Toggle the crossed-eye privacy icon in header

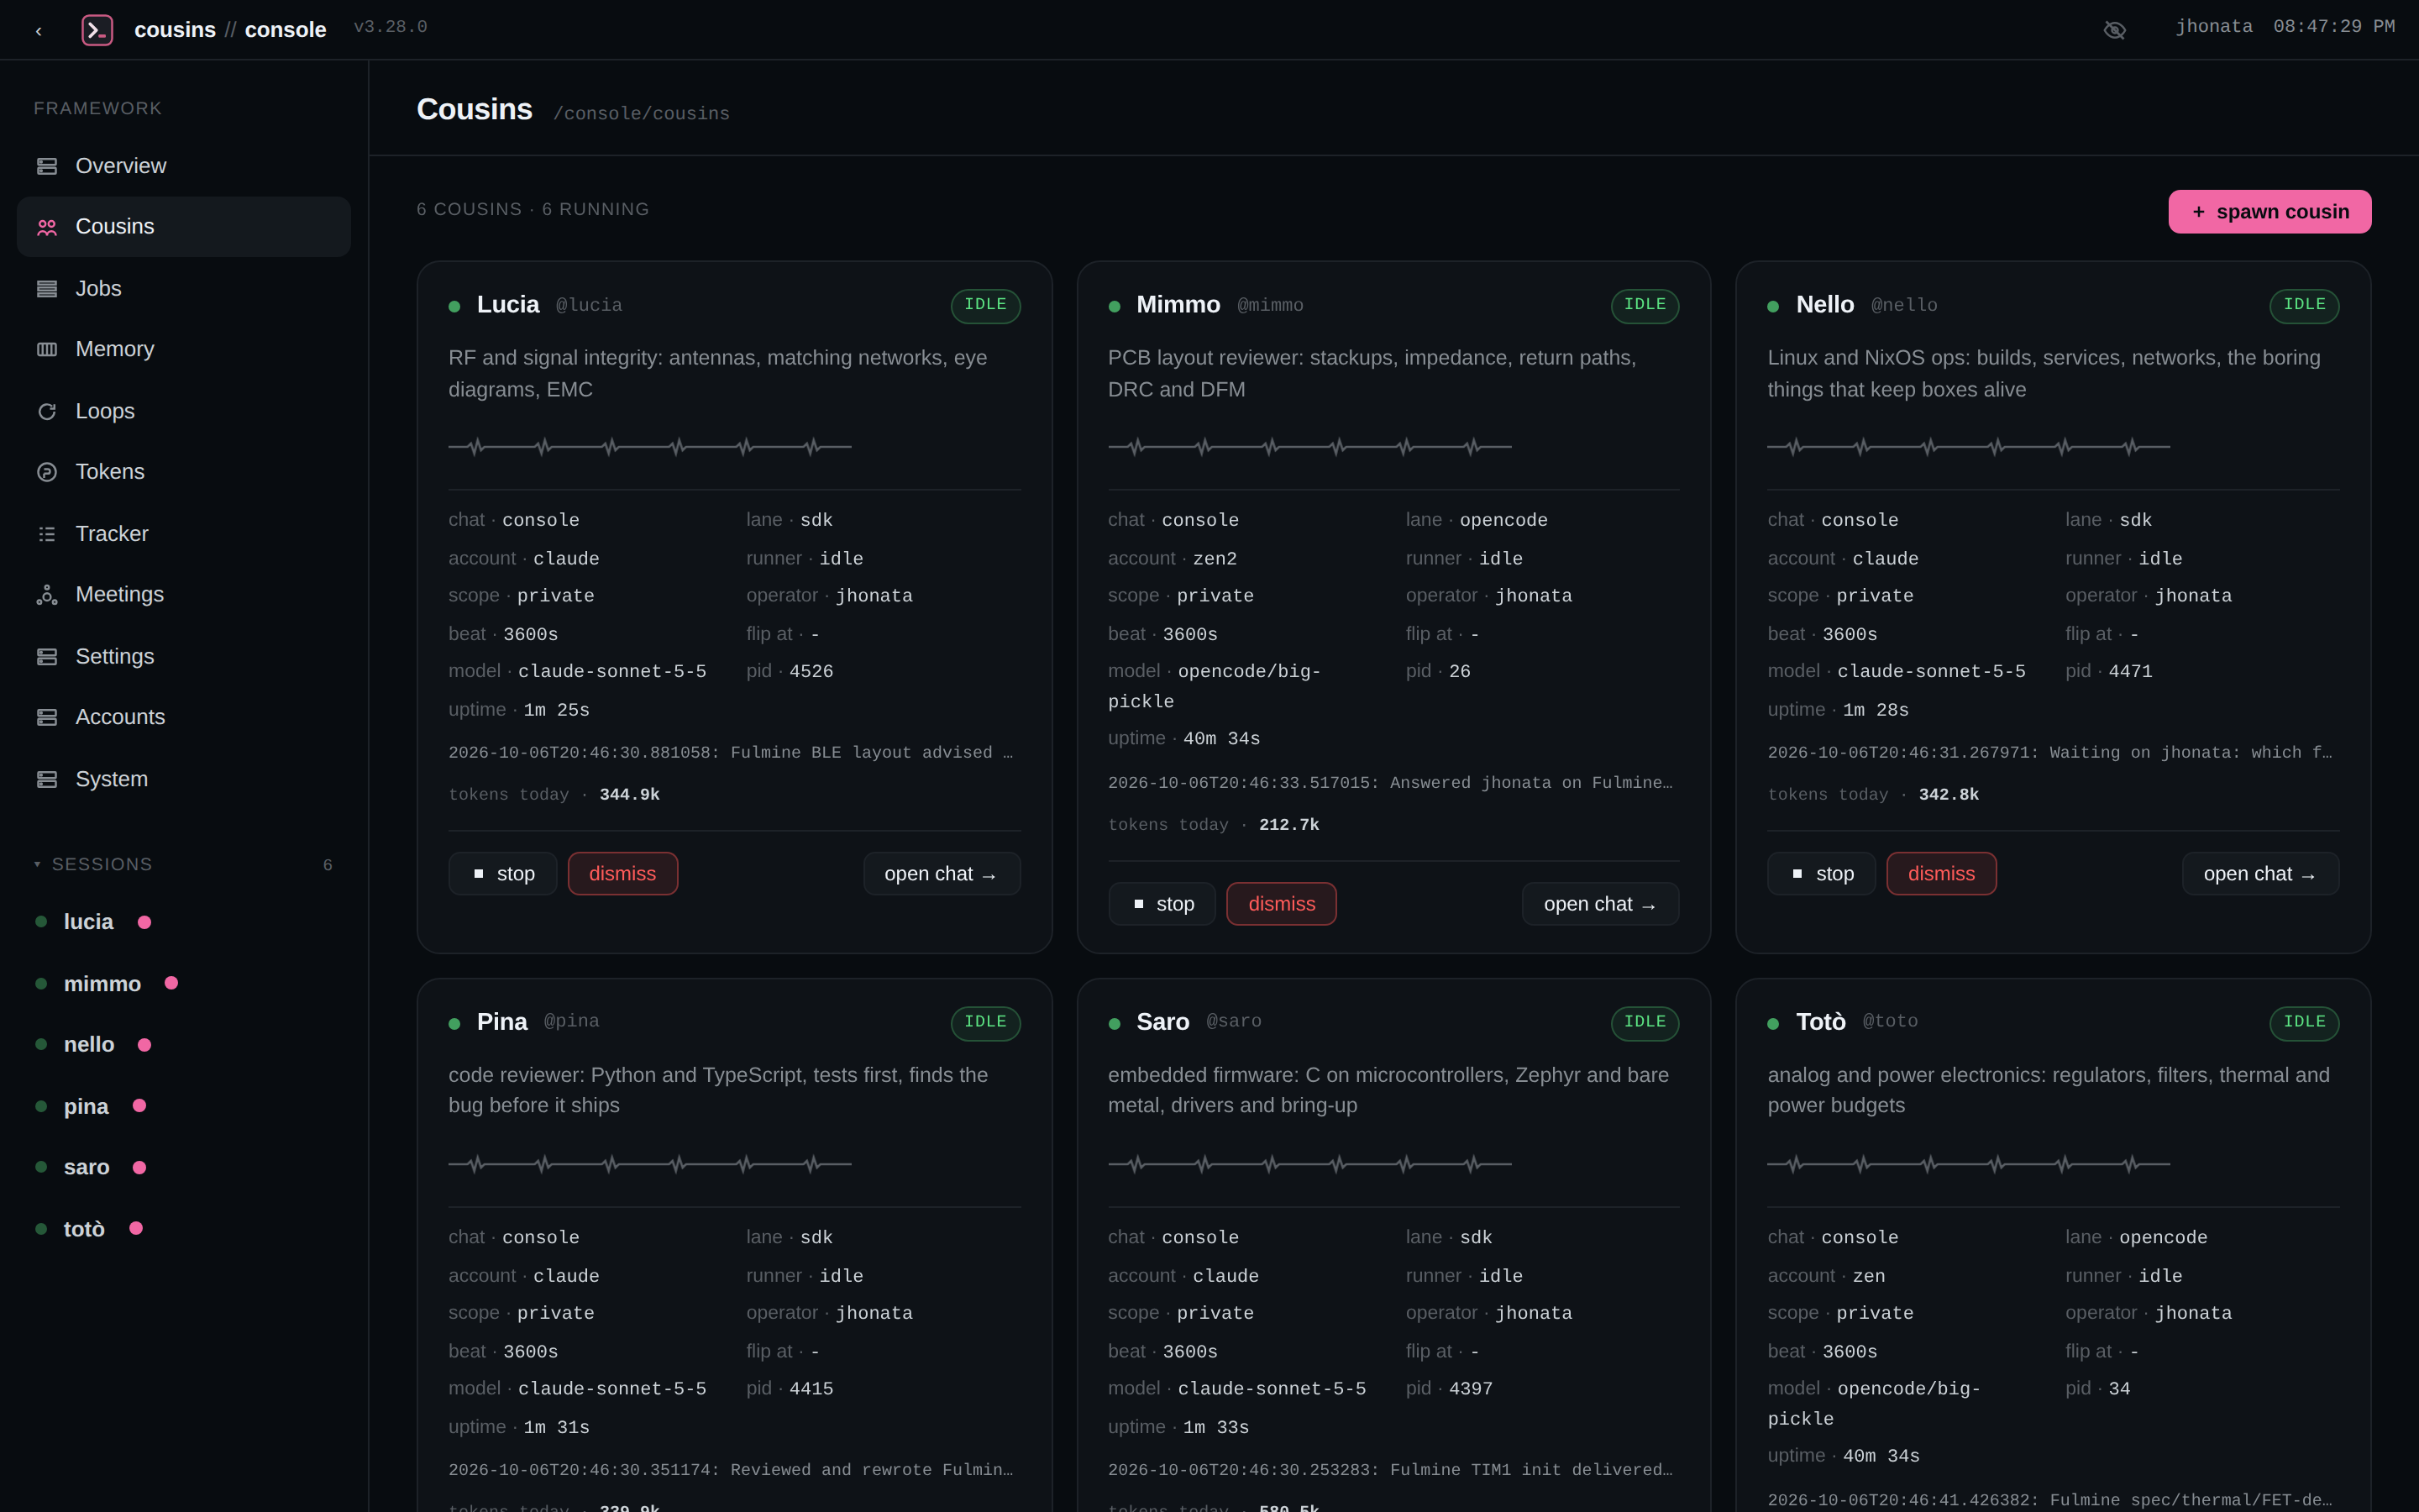(2114, 30)
